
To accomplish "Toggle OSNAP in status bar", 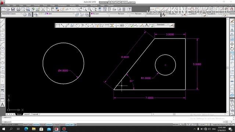I will pos(49,125).
